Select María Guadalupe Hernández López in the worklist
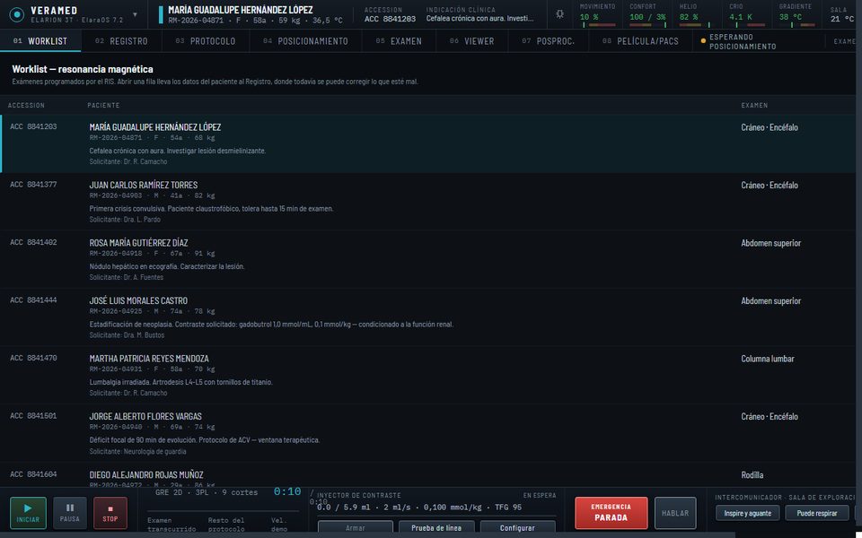The width and height of the screenshot is (862, 538). (x=427, y=143)
